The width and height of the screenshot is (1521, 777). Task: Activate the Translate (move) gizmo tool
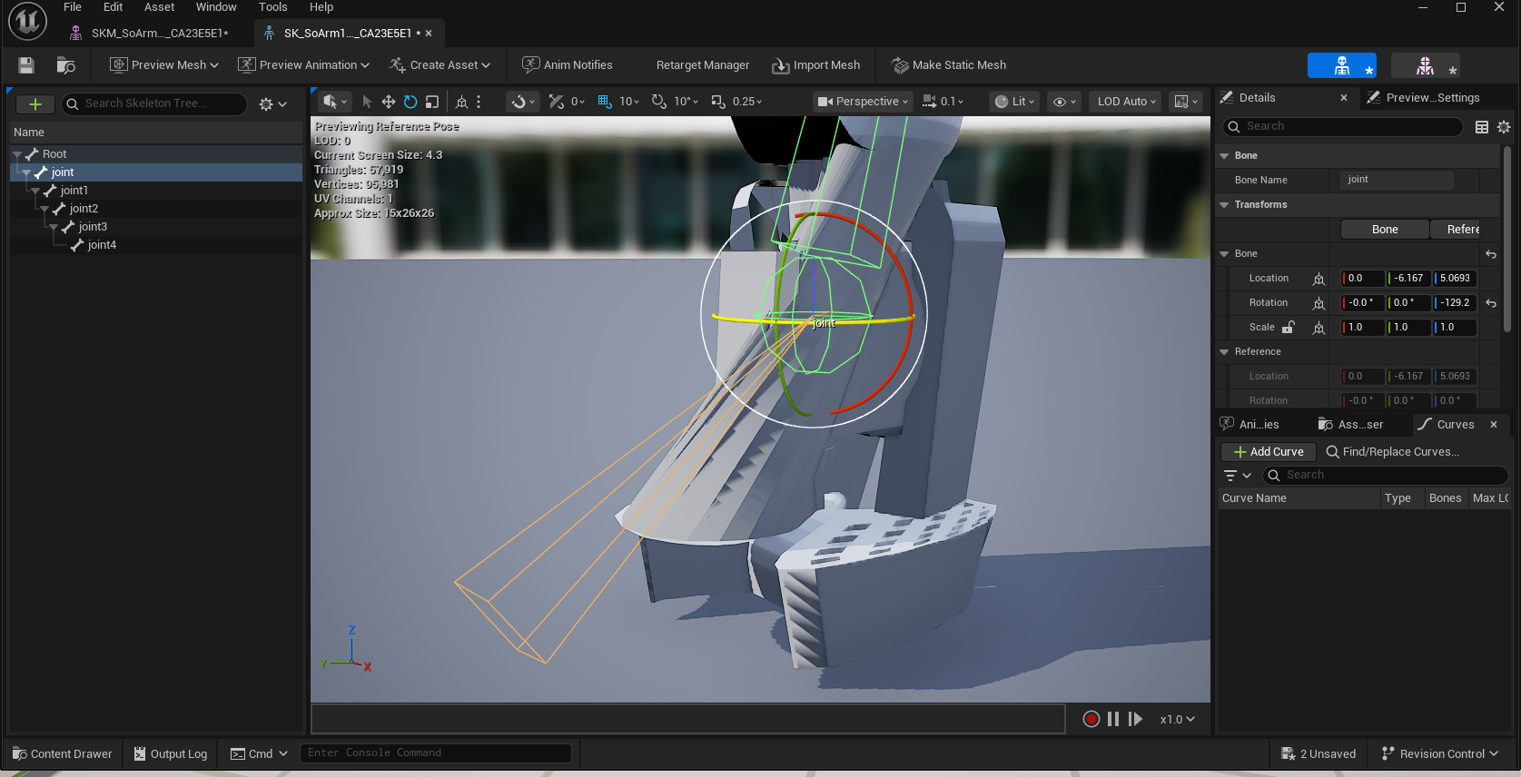388,102
